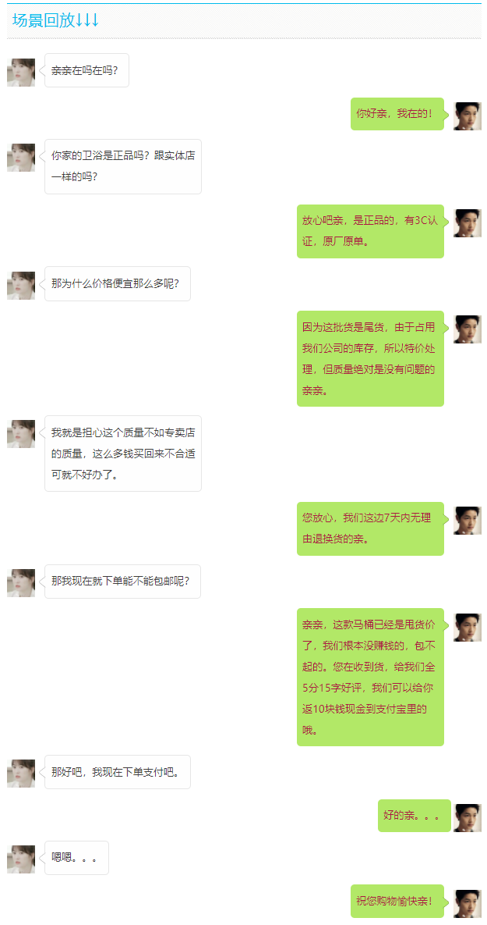Click the message '那好吧，我现在下单支付吧。'
The width and height of the screenshot is (487, 925).
pos(117,772)
